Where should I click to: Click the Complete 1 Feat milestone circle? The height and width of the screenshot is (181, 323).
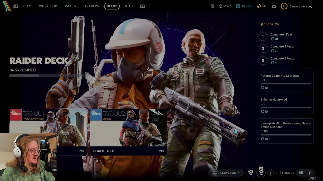coord(263,37)
